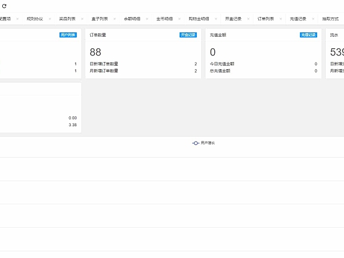
Task: Go to the 余额明细 tab
Action: coord(132,19)
